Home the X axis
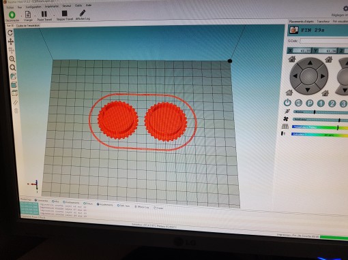348x260 pixels. (292, 59)
